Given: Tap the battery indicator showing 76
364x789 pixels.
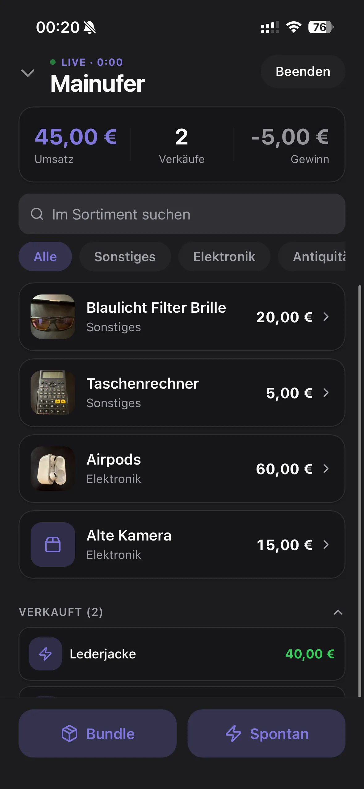Looking at the screenshot, I should 321,27.
